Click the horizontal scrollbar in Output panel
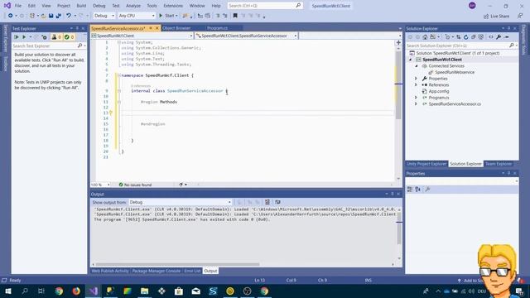The height and width of the screenshot is (298, 530). click(177, 264)
